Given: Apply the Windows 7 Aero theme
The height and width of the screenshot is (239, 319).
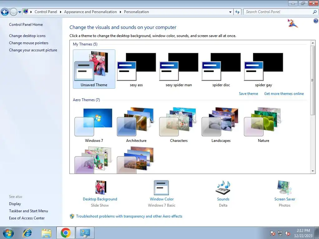Looking at the screenshot, I should coord(94,125).
